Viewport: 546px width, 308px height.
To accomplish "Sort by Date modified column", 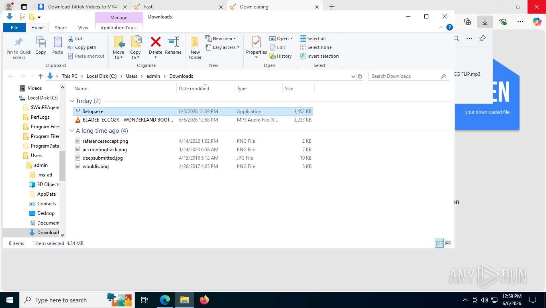I will (205, 89).
